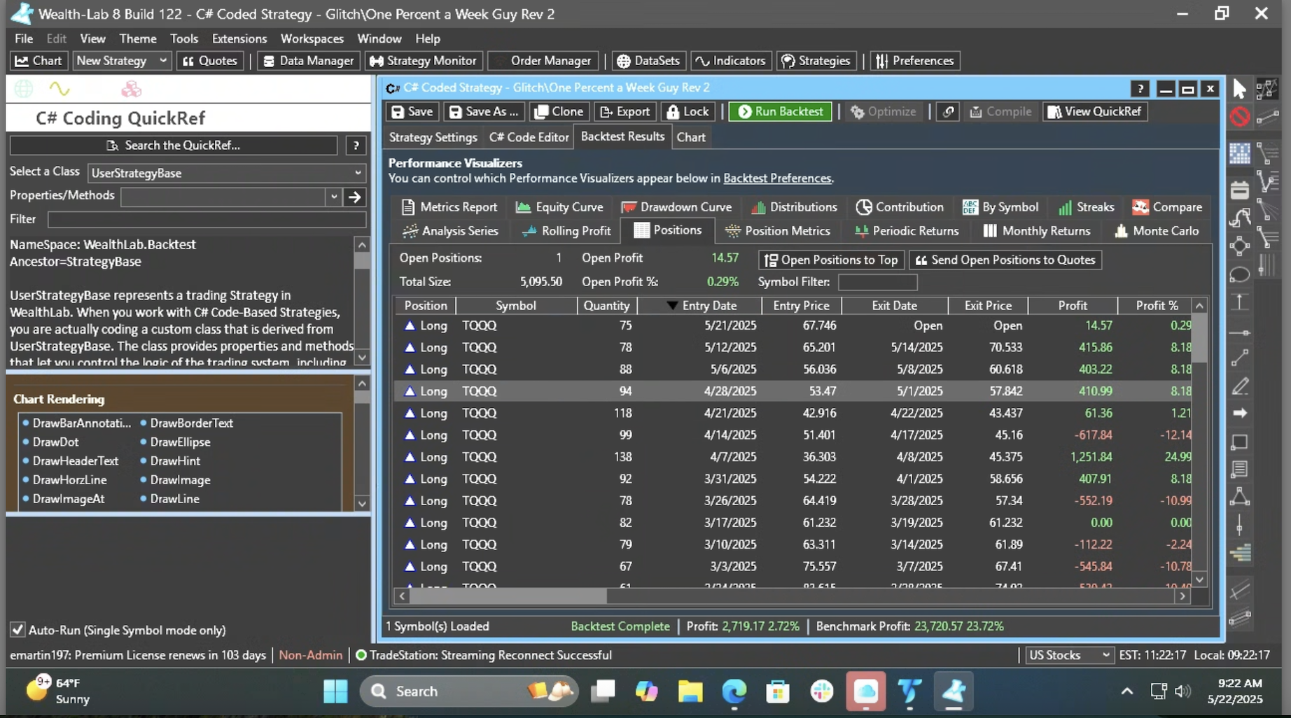Open the Theme menu
This screenshot has height=718, width=1291.
pos(137,38)
